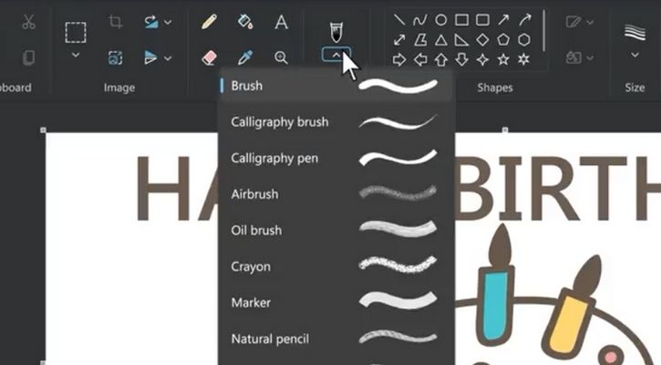
Task: Select the Color picker eyedropper
Action: pyautogui.click(x=245, y=57)
